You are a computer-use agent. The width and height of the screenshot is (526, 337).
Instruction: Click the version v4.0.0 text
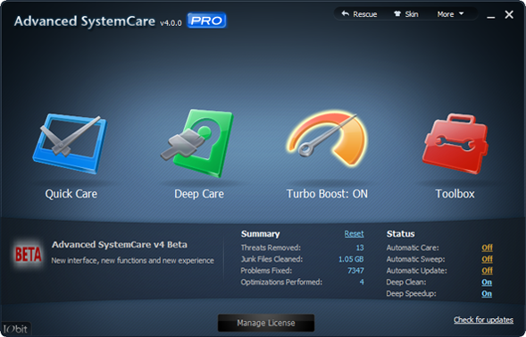(171, 23)
